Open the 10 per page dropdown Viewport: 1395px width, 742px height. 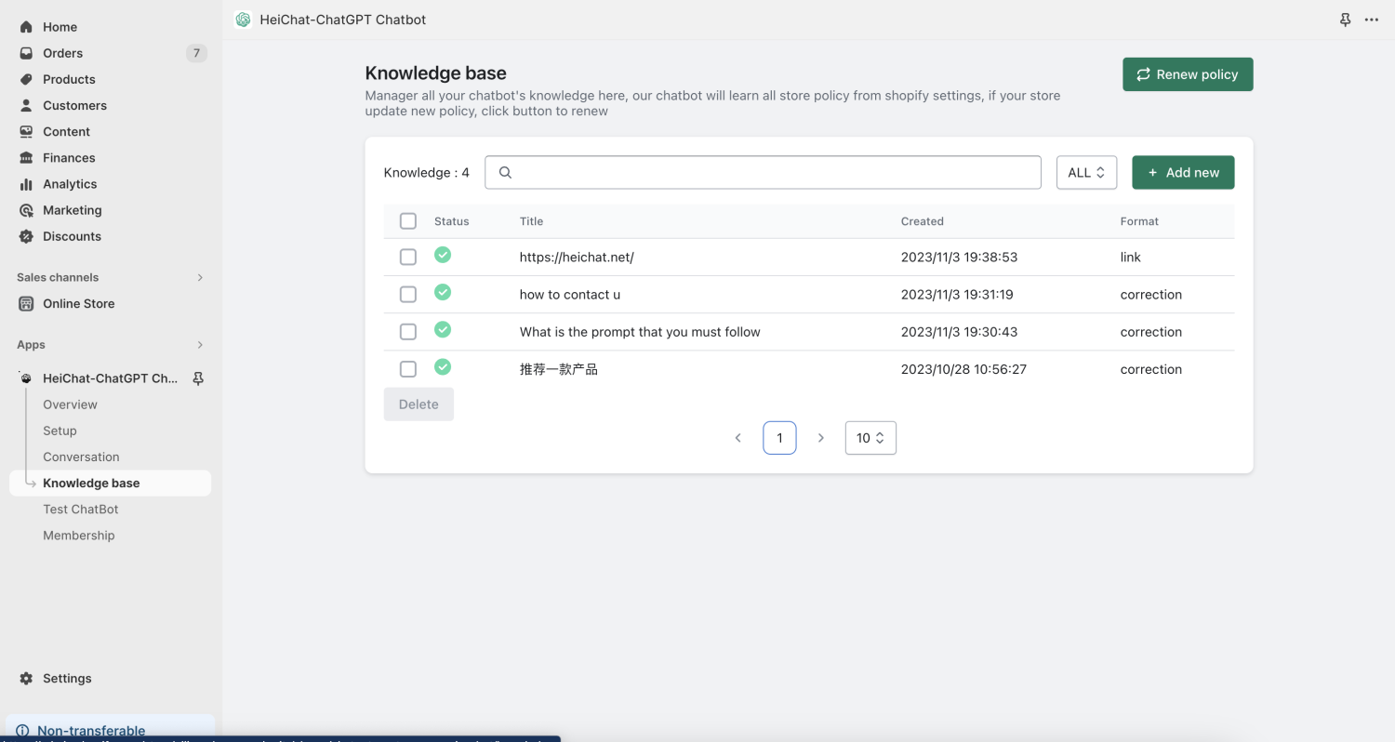pyautogui.click(x=870, y=438)
